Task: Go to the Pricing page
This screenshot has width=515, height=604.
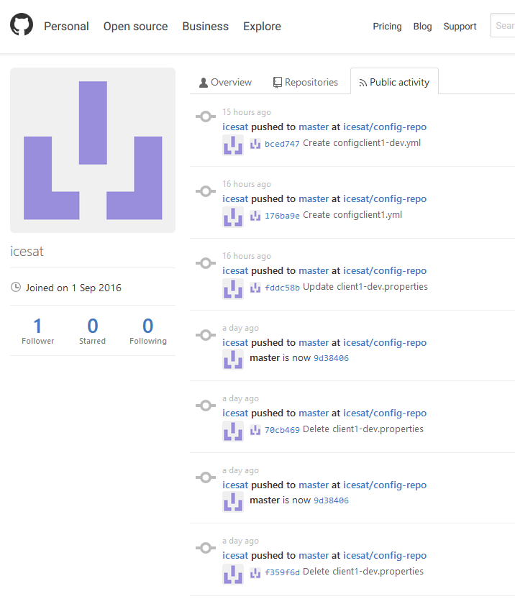Action: click(x=387, y=26)
